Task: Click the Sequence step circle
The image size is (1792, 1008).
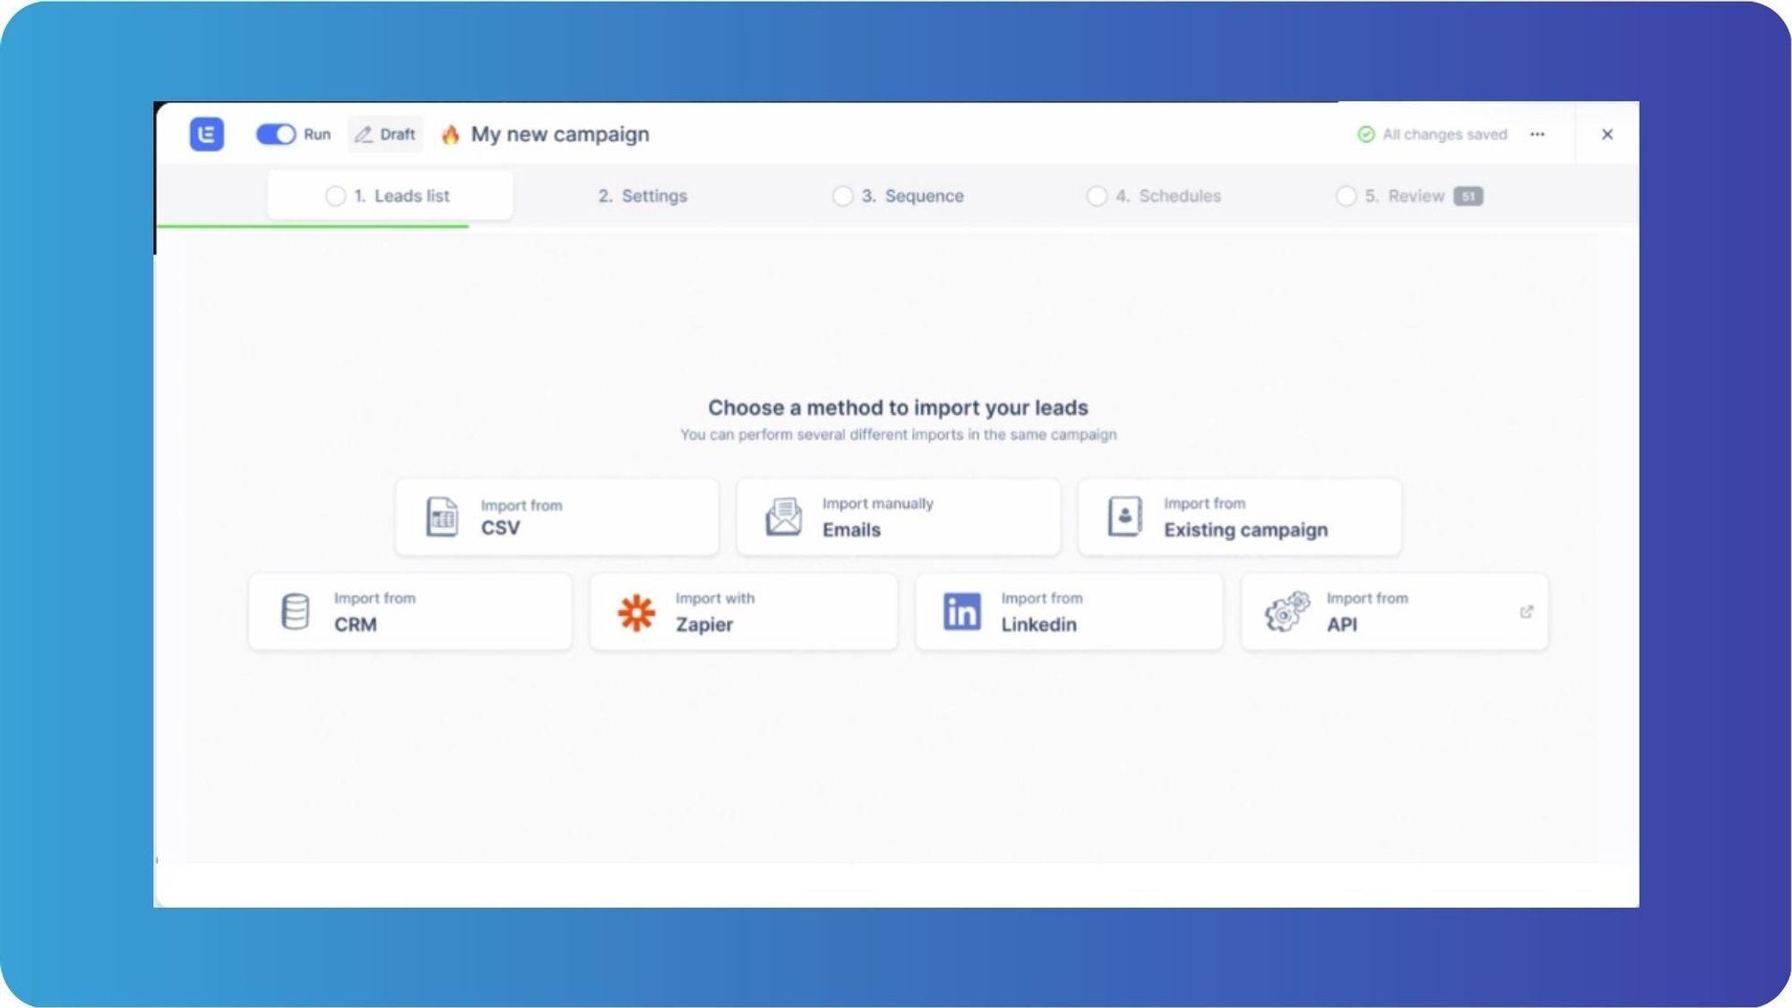Action: pyautogui.click(x=842, y=196)
